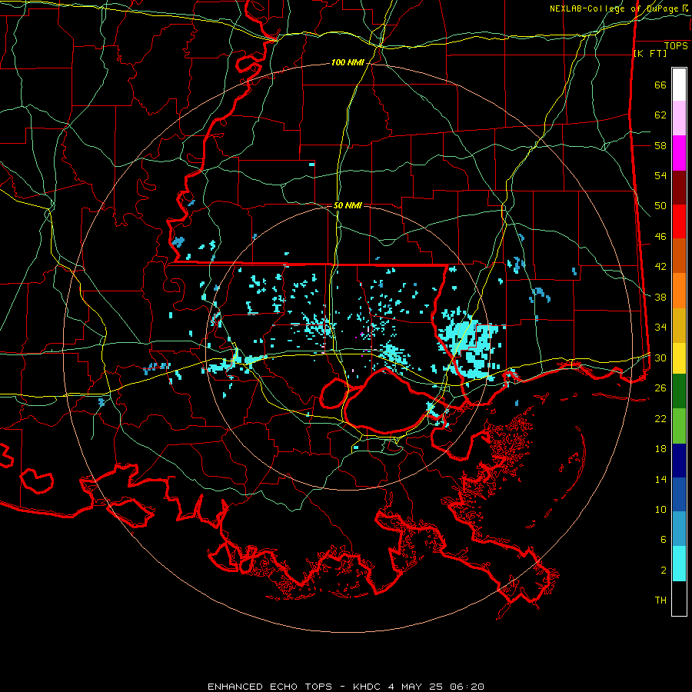Click the cyan 2 K FT legend swatch
The image size is (692, 692).
click(x=679, y=564)
